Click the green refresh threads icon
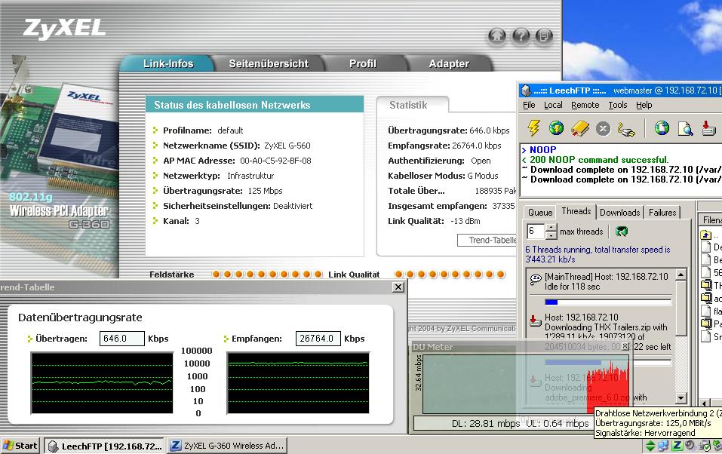 [622, 232]
